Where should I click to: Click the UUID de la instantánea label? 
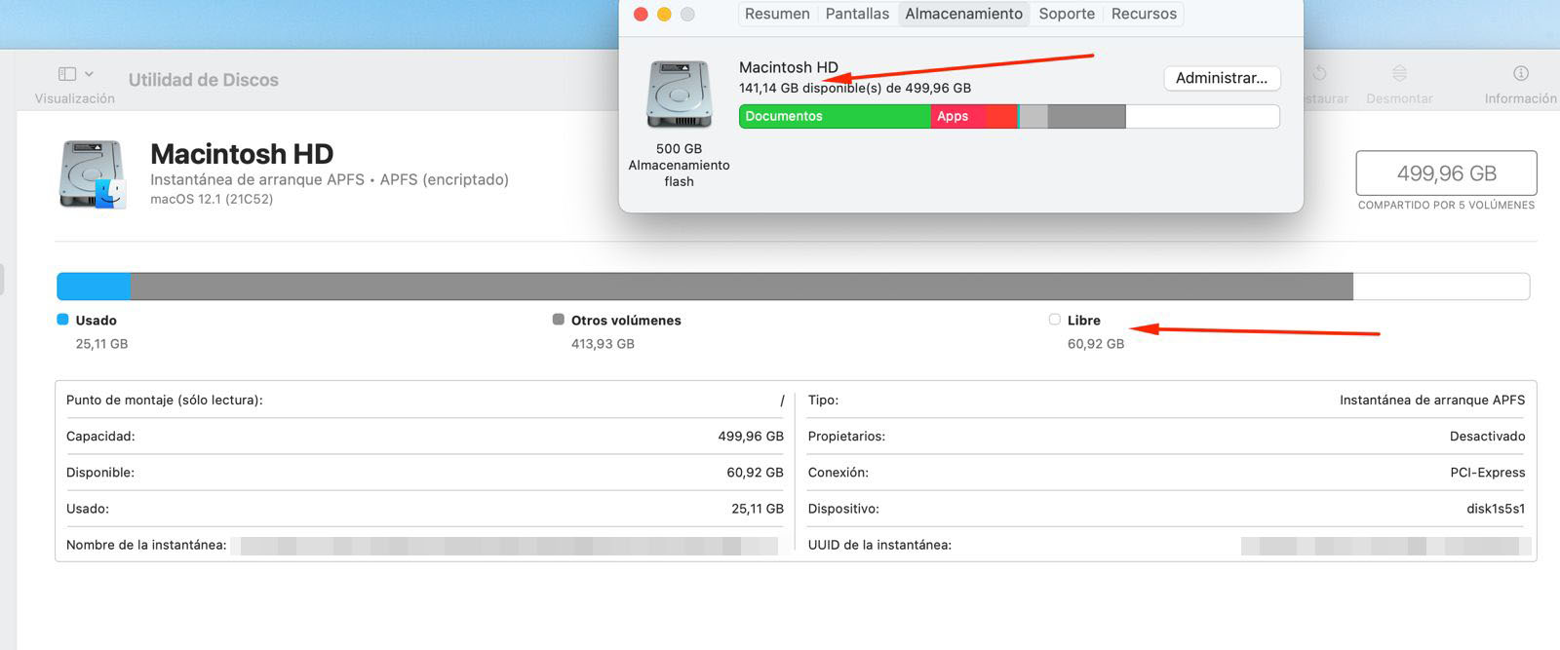pyautogui.click(x=879, y=545)
